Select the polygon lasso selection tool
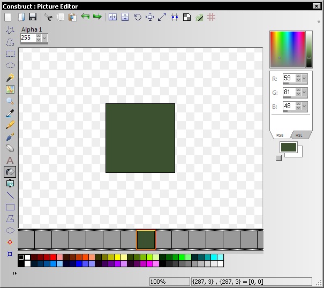Screen dimensions: 324x288 [10, 42]
